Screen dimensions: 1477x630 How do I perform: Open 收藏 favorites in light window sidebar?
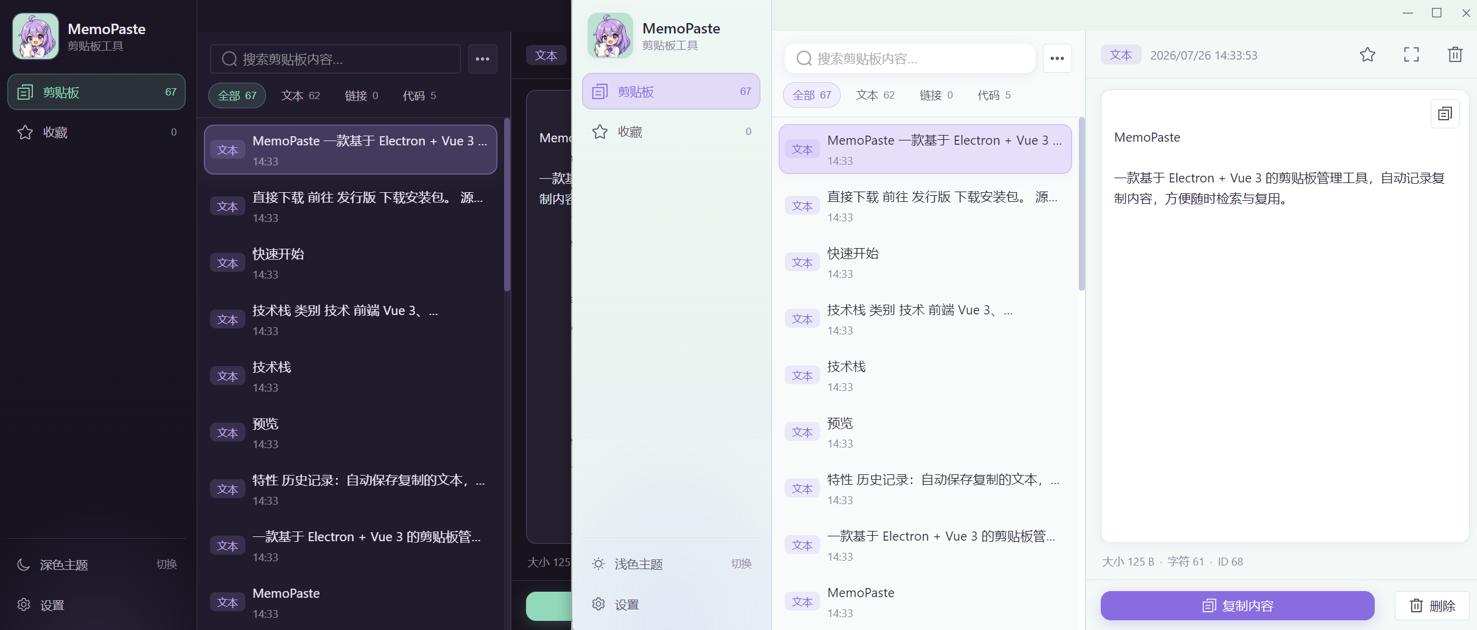tap(671, 131)
